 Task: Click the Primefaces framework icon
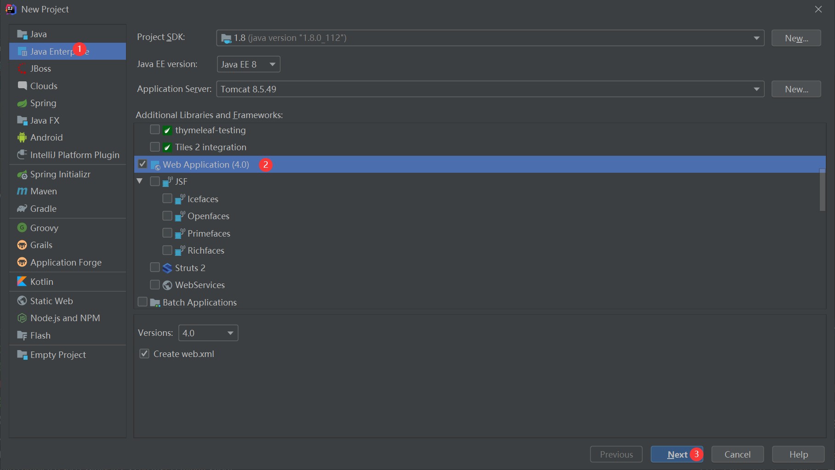(180, 233)
